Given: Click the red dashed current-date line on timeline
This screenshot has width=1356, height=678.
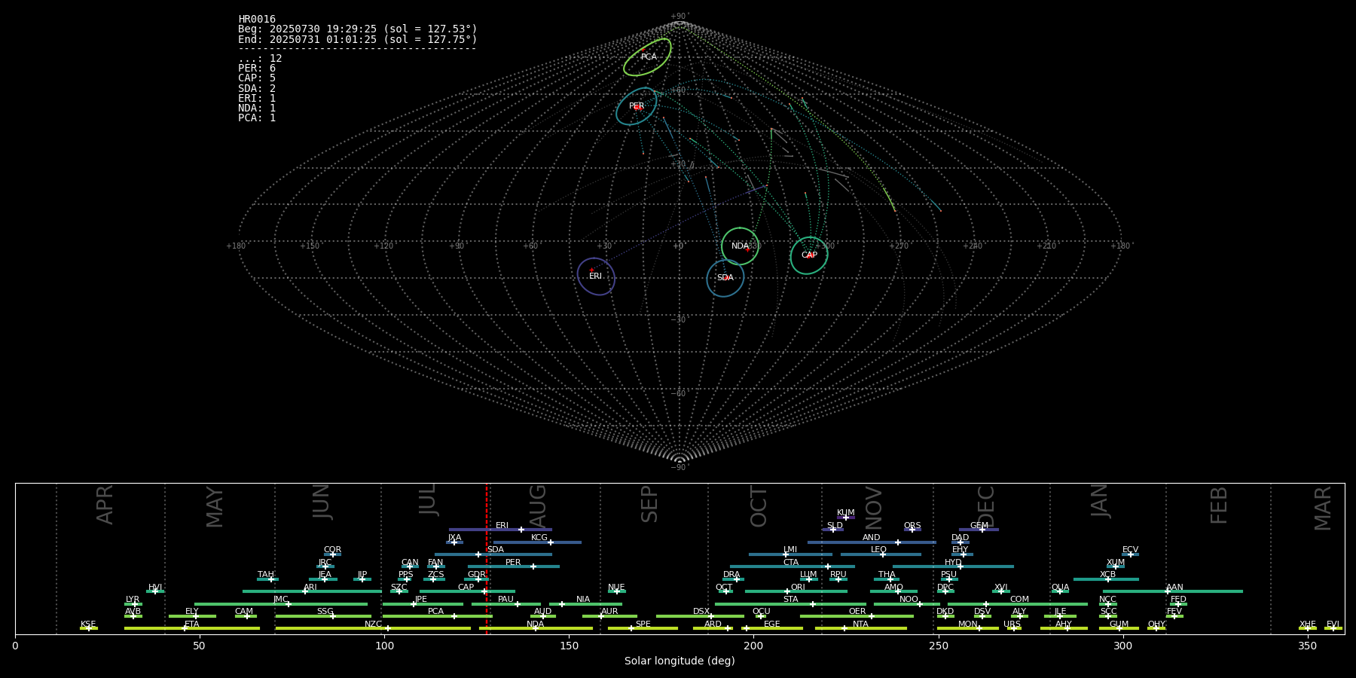Looking at the screenshot, I should coord(487,558).
